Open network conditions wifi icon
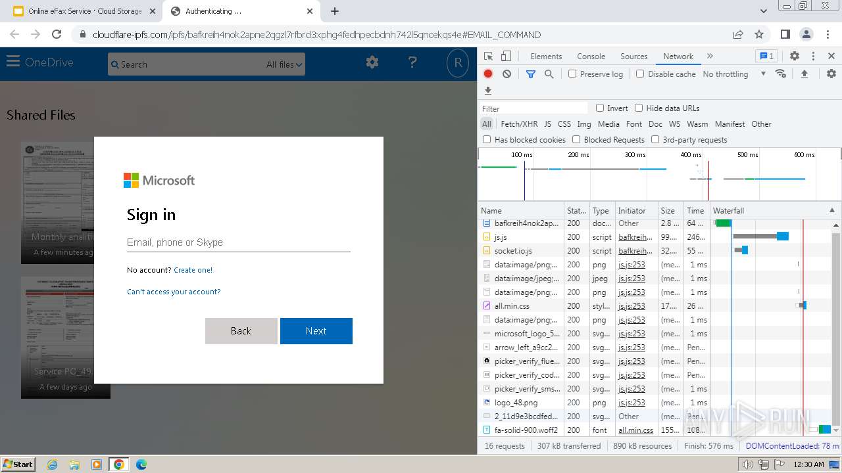This screenshot has height=473, width=842. pyautogui.click(x=781, y=74)
